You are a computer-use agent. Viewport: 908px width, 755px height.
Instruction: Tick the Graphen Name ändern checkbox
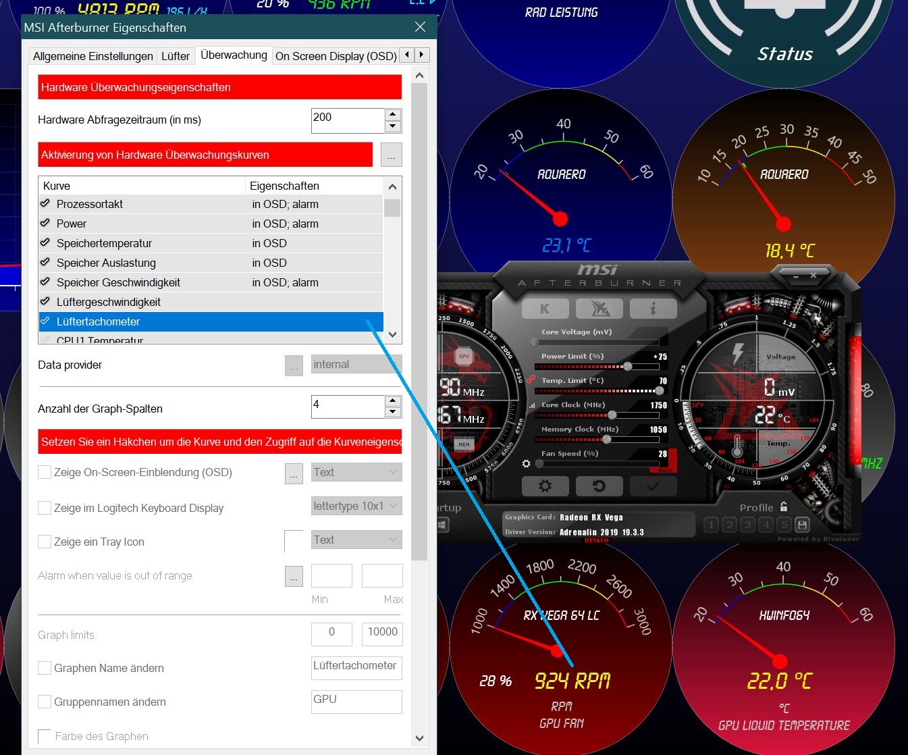[45, 668]
